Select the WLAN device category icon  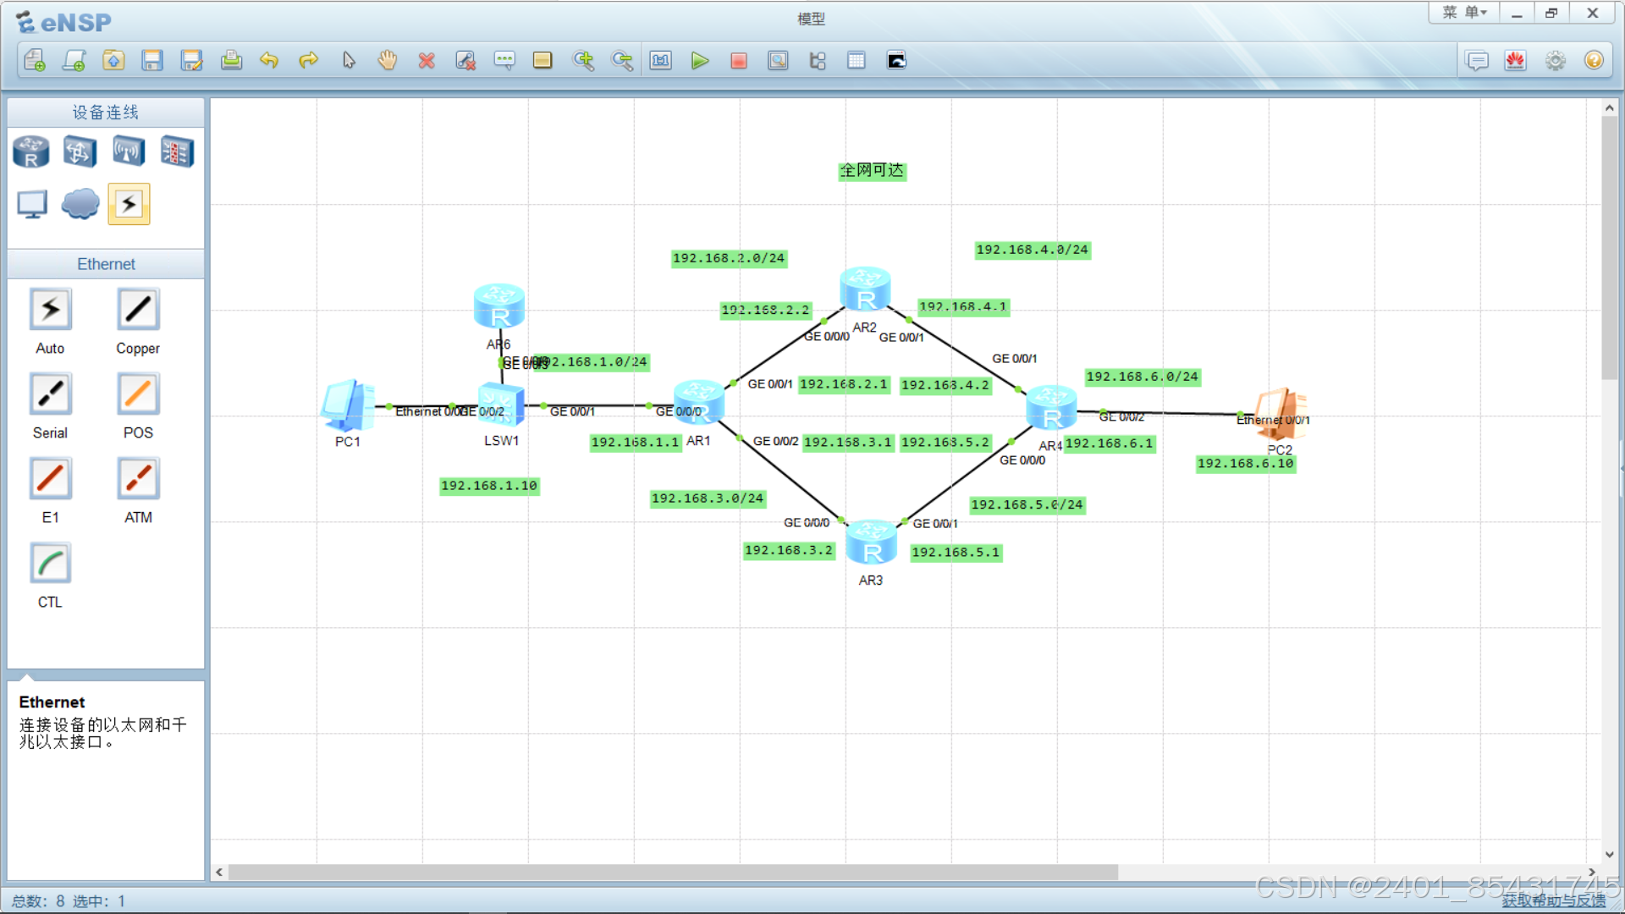tap(129, 152)
